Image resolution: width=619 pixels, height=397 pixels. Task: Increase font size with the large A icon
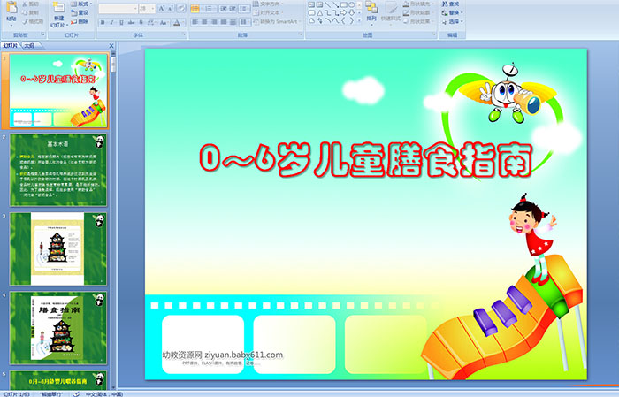point(162,8)
